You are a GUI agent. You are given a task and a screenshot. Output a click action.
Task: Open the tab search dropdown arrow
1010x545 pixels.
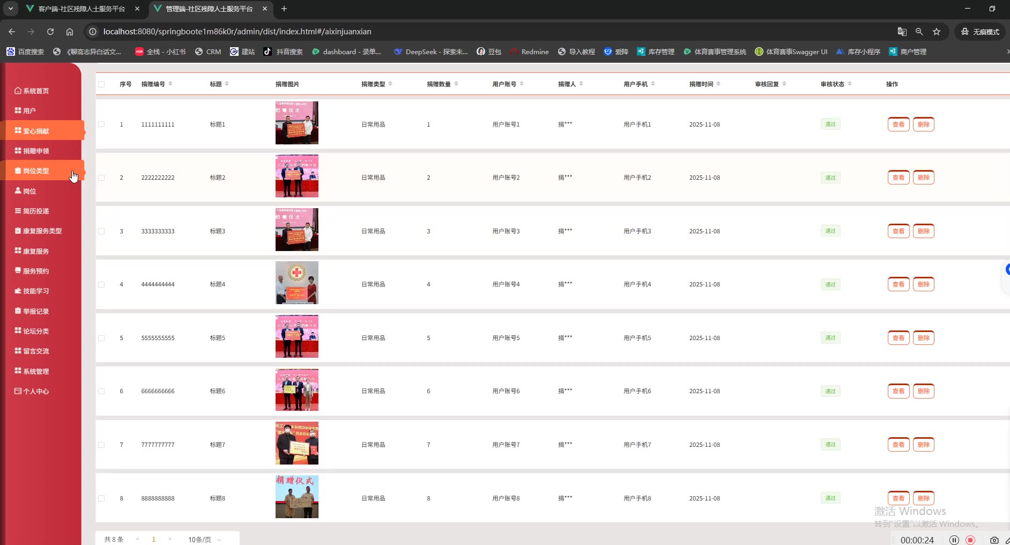pos(11,9)
